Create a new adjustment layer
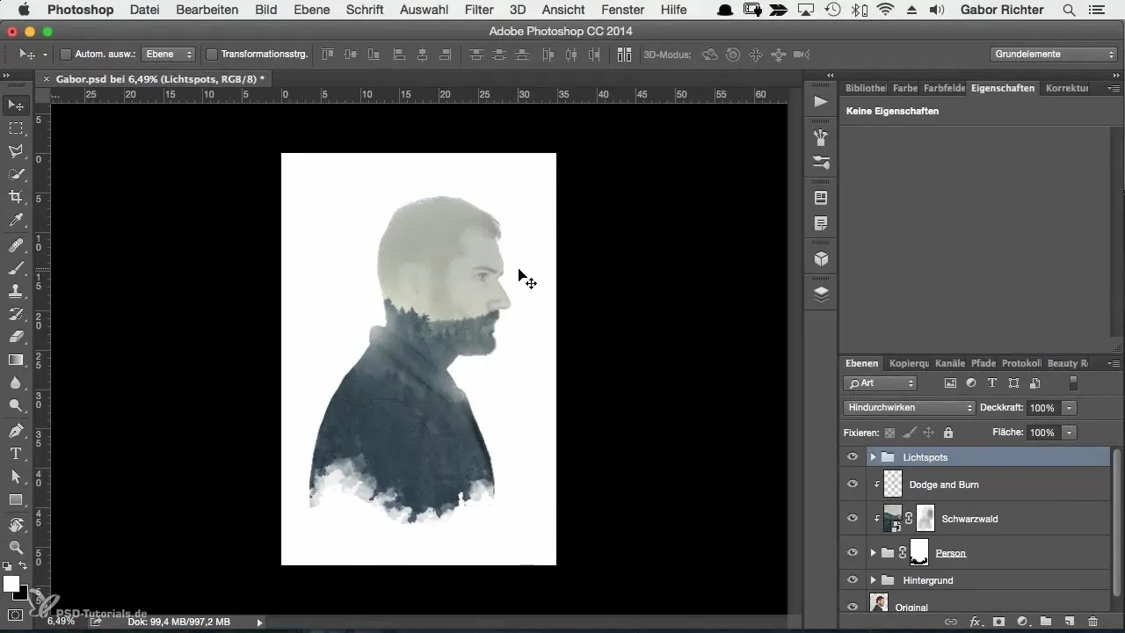The height and width of the screenshot is (633, 1125). pos(1022,622)
